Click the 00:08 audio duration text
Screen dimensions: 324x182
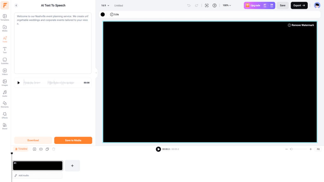tap(87, 83)
